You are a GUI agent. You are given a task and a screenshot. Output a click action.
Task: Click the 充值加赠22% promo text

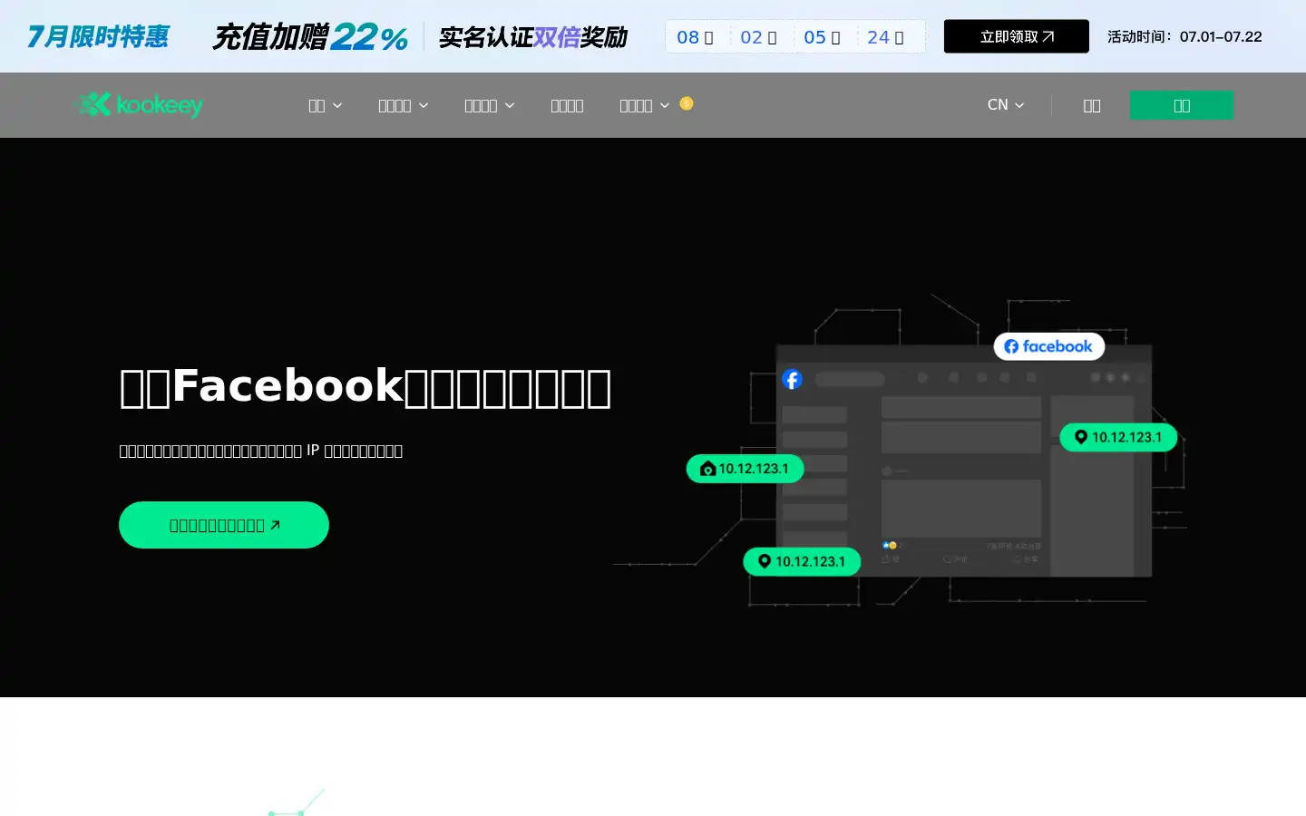click(309, 37)
